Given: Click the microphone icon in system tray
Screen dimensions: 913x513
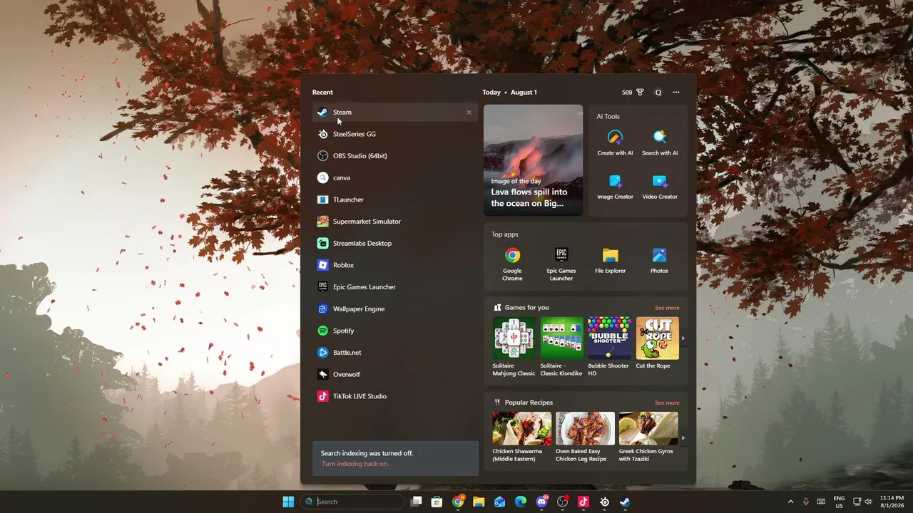Looking at the screenshot, I should click(x=806, y=502).
